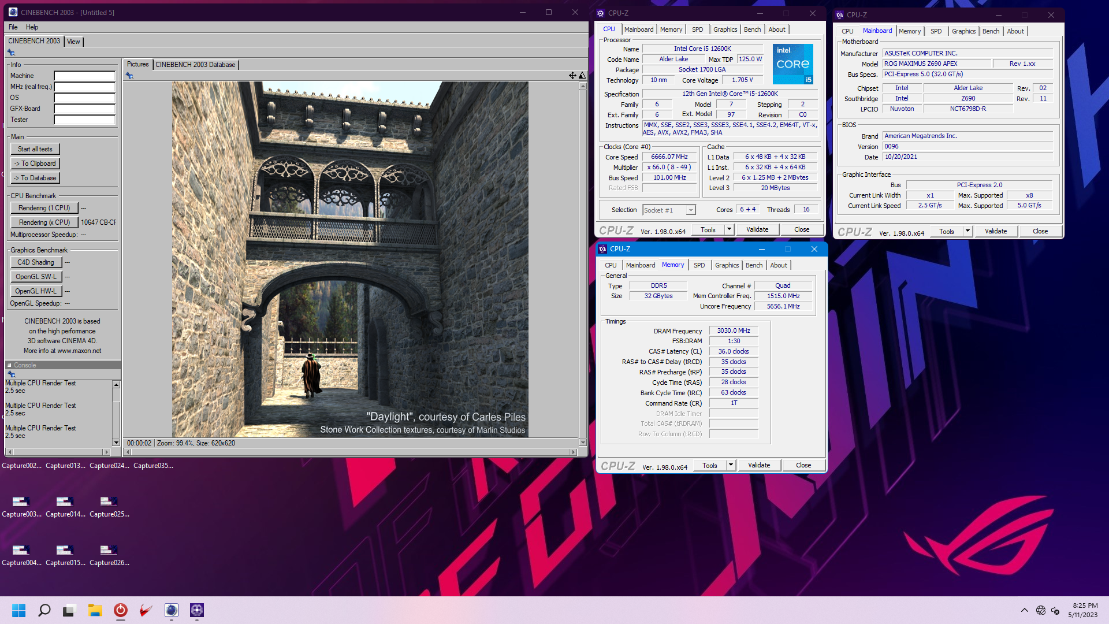Image resolution: width=1109 pixels, height=624 pixels.
Task: Click Close in top CPU-Z CPU window
Action: [802, 229]
